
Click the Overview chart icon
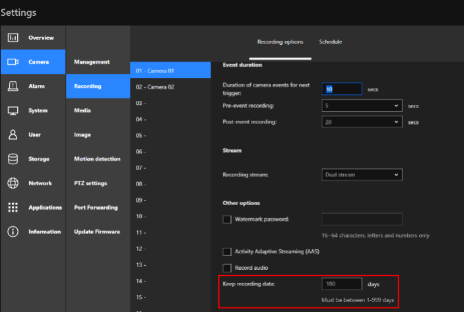click(x=13, y=38)
